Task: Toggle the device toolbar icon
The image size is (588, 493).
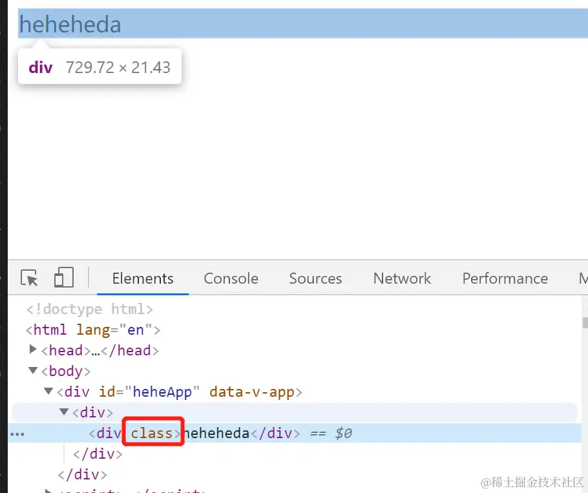Action: pyautogui.click(x=64, y=277)
